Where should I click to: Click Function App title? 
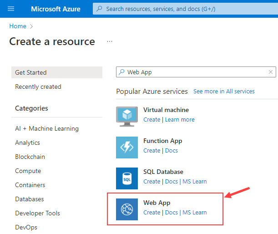click(163, 141)
